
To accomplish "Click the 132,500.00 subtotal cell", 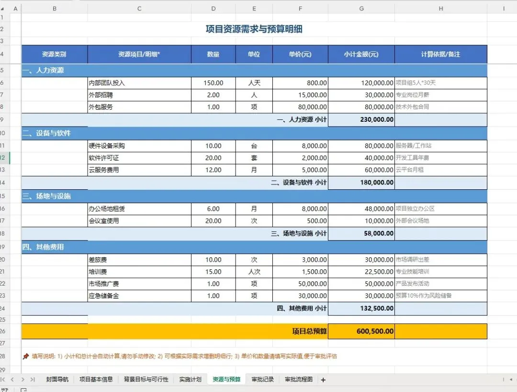I will tap(361, 309).
